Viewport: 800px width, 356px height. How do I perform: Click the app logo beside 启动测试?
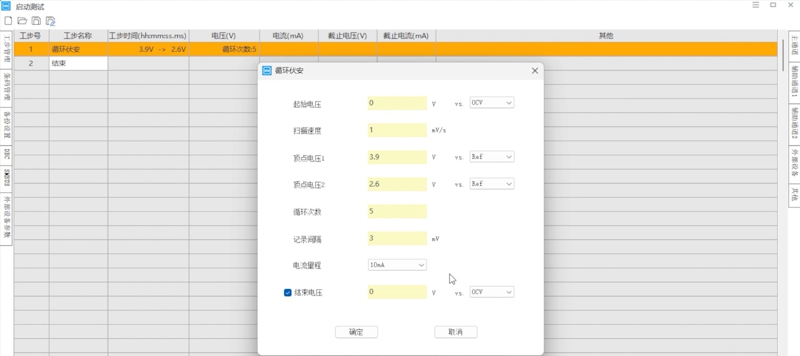[6, 6]
